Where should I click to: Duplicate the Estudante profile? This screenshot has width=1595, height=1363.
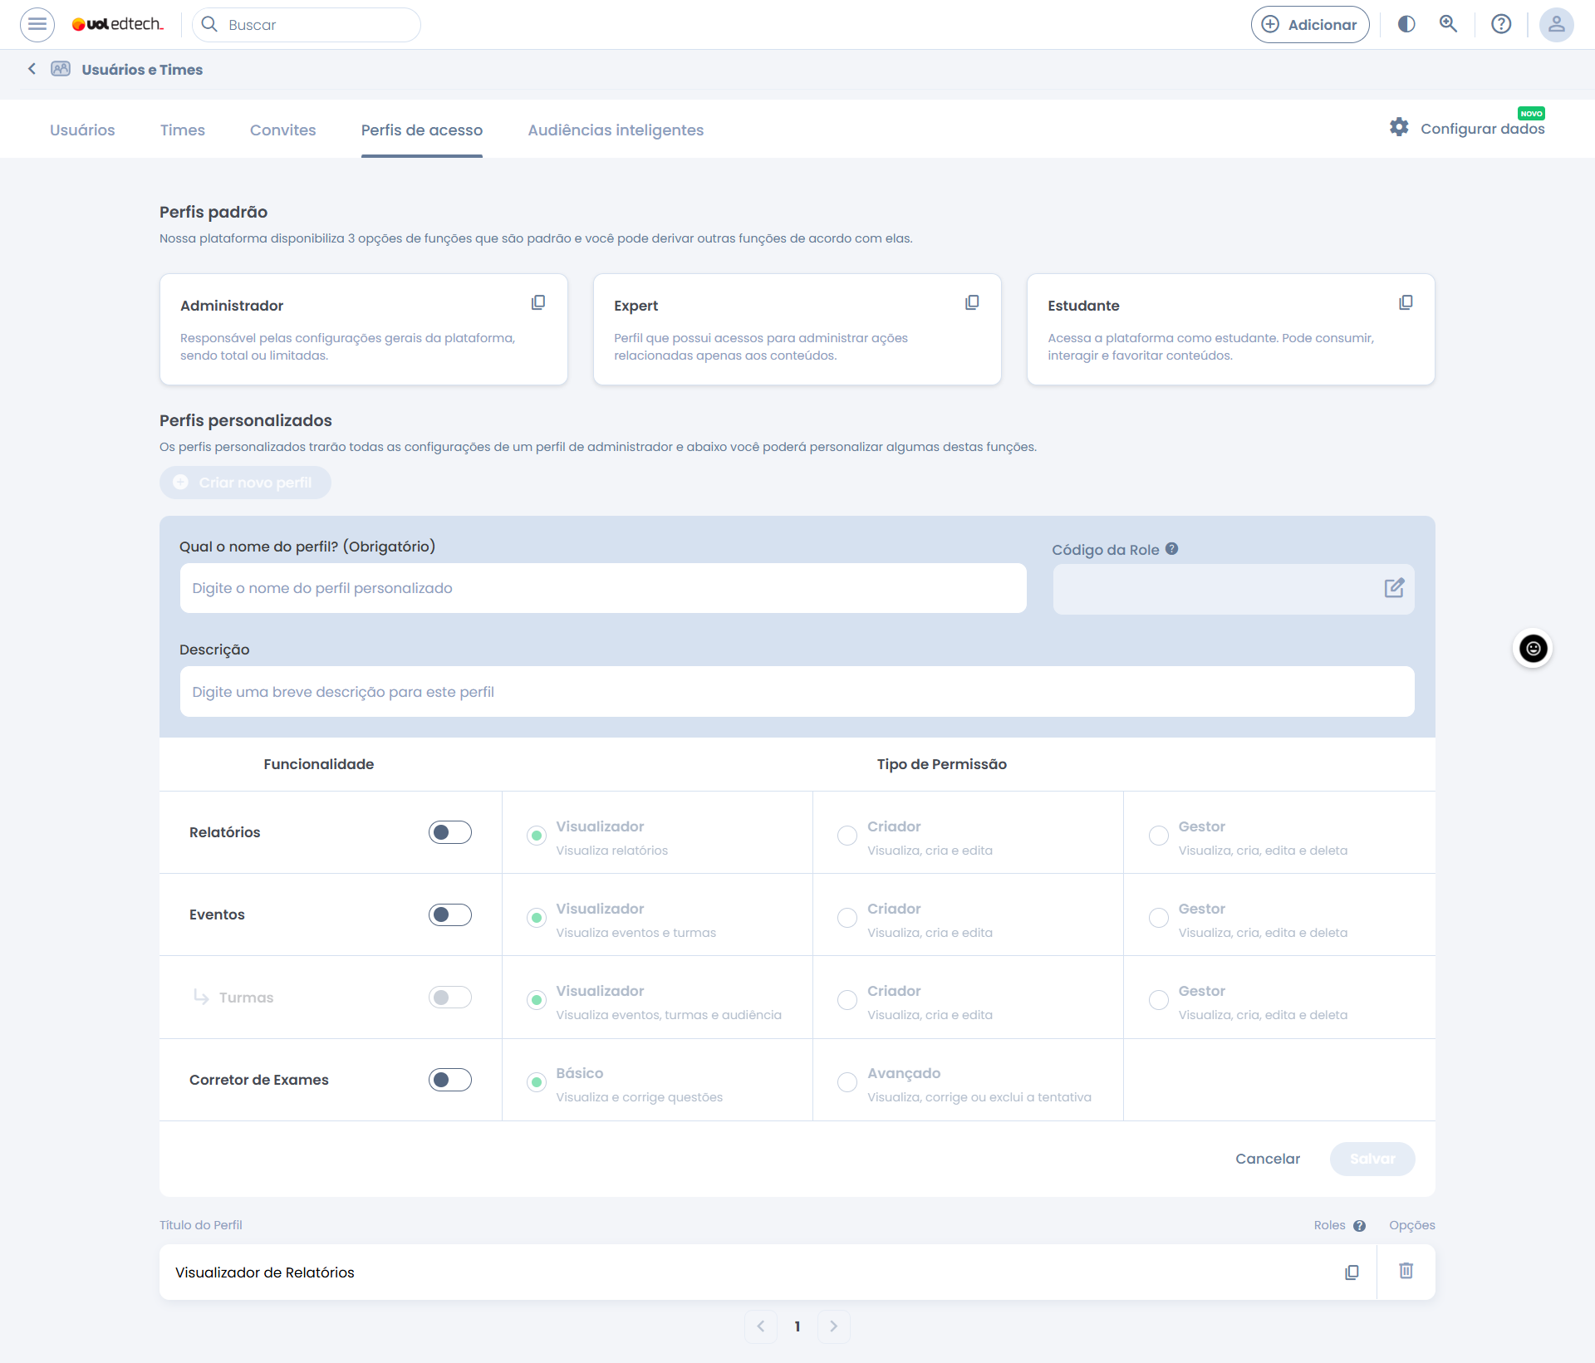(1406, 302)
